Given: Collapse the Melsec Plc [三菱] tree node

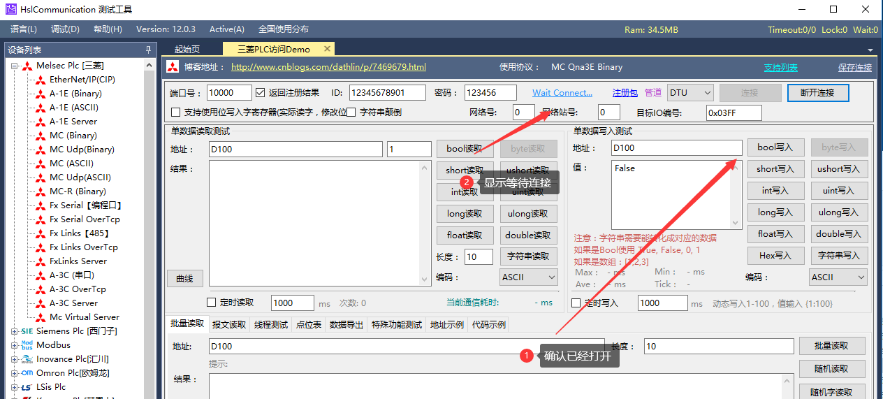Looking at the screenshot, I should (x=15, y=66).
